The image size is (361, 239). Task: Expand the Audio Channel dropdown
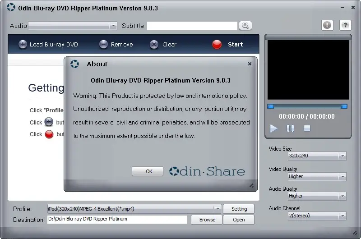(342, 216)
